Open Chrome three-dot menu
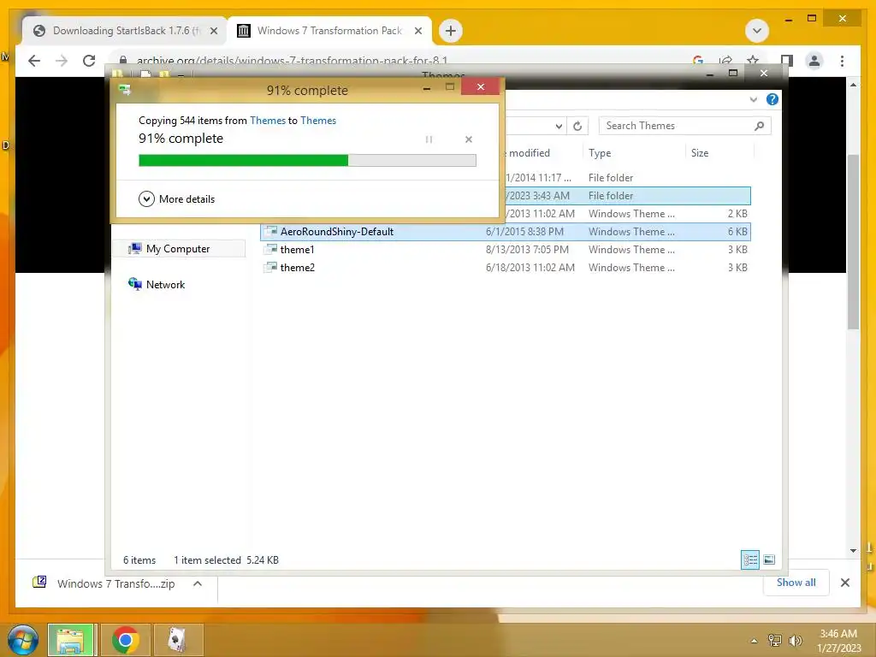 click(842, 61)
